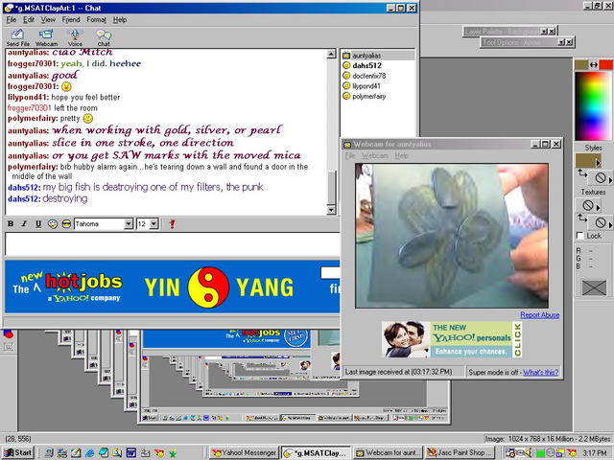Screen dimensions: 614x460
Task: Open Internet Explorer from quick launch
Action: point(89,452)
